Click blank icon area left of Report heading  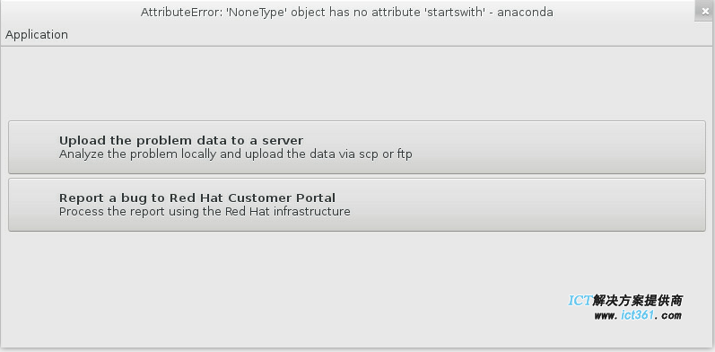[34, 205]
